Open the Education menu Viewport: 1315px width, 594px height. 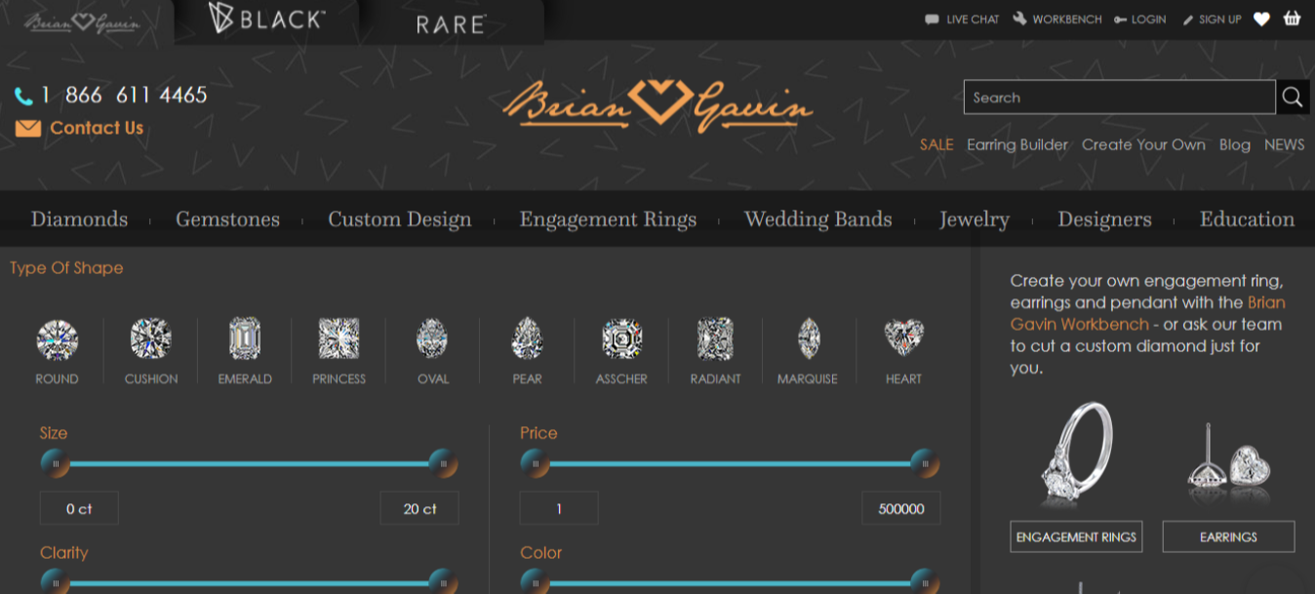pyautogui.click(x=1247, y=219)
